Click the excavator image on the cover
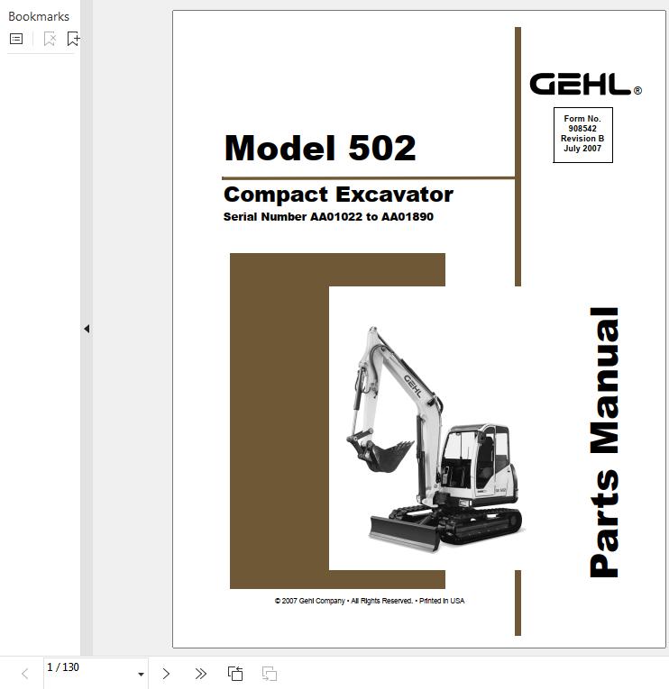 pos(435,440)
